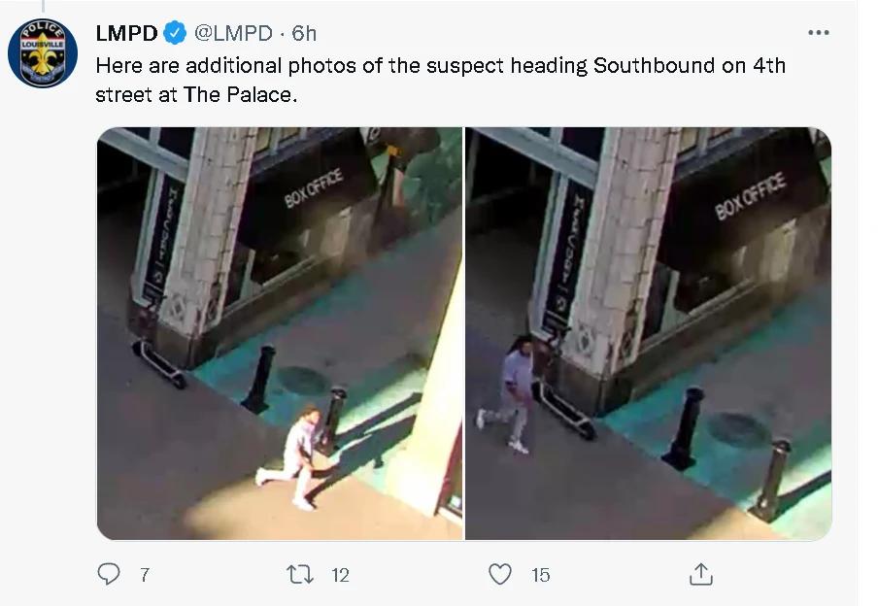Click the retweet count 12
This screenshot has width=878, height=606.
[341, 575]
